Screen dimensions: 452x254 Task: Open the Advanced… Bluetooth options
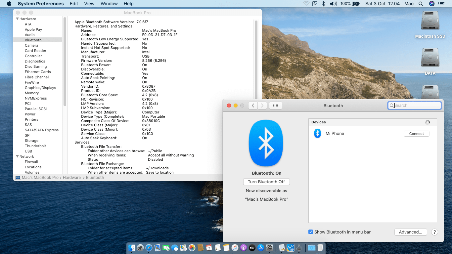pos(410,232)
